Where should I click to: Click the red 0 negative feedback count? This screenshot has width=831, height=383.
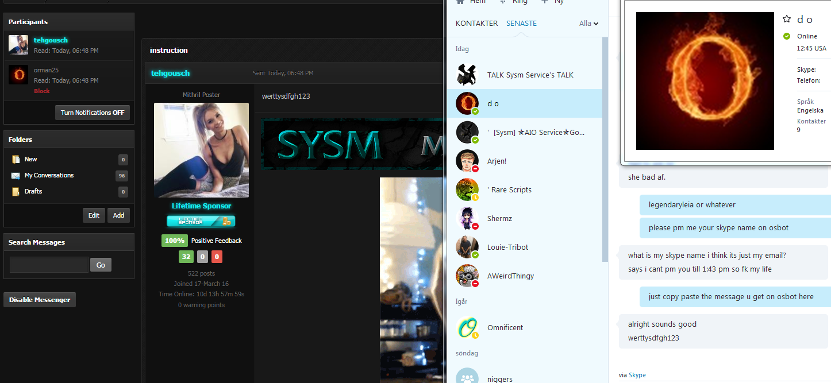coord(217,257)
